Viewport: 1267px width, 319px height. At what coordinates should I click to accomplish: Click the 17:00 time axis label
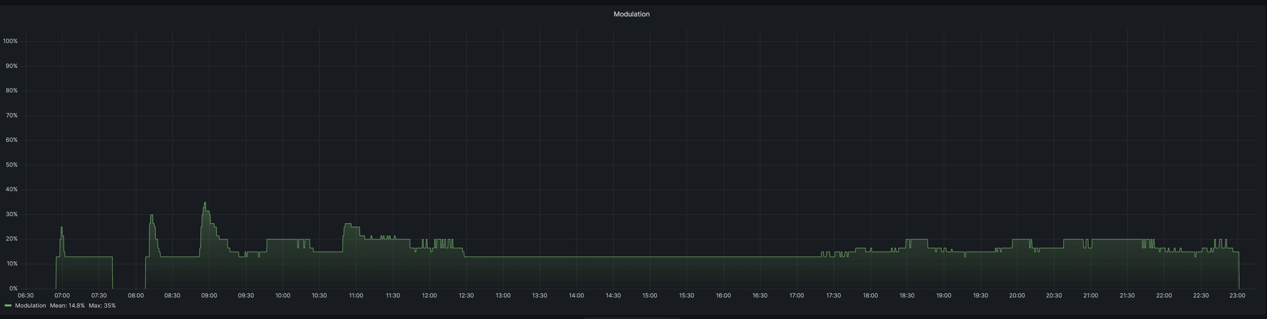797,295
